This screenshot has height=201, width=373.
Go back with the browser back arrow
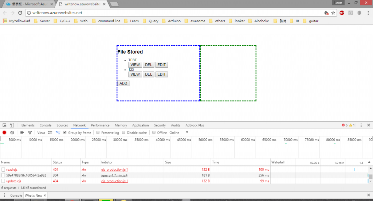click(x=5, y=13)
